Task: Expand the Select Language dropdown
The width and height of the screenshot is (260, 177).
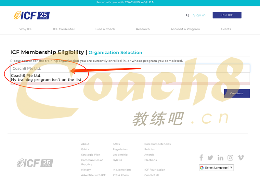Action: (216, 168)
